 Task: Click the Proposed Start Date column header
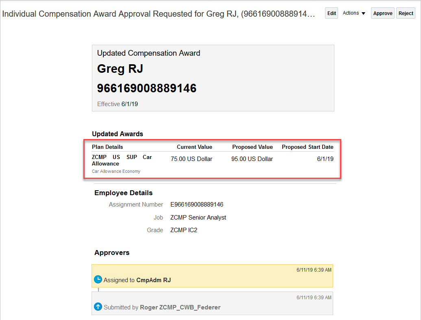pos(308,147)
